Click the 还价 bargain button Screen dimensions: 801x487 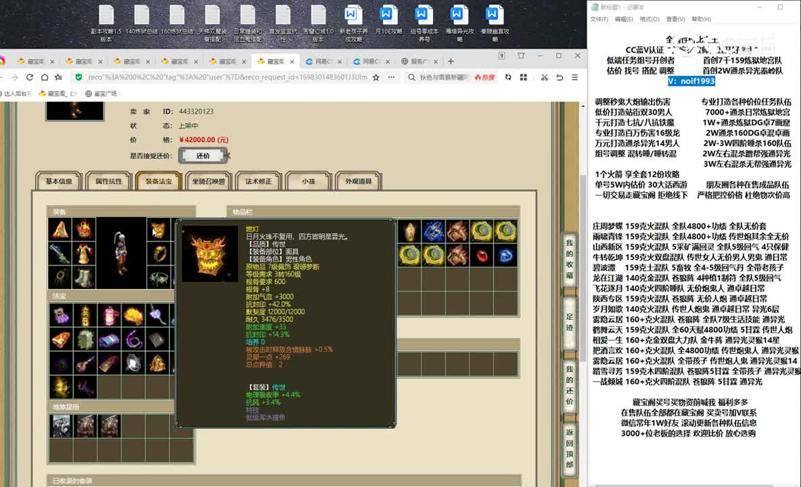(x=203, y=156)
